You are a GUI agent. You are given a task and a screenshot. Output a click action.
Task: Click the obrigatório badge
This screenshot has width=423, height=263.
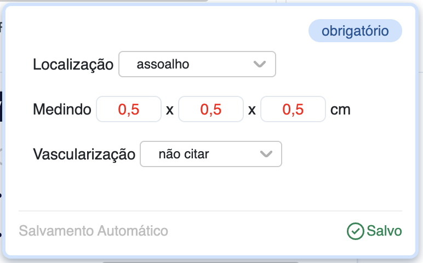click(x=355, y=31)
